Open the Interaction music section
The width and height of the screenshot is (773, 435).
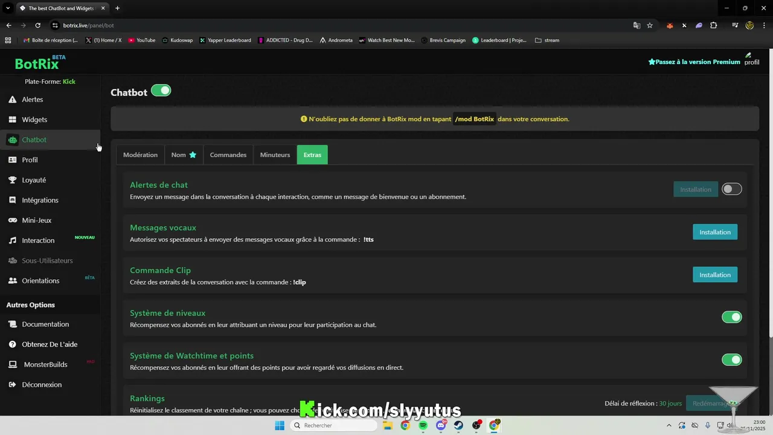click(x=38, y=240)
